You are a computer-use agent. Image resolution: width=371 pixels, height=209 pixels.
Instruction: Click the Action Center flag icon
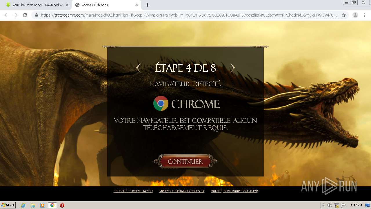click(343, 205)
